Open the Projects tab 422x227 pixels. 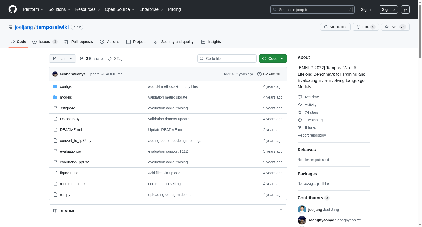[136, 42]
